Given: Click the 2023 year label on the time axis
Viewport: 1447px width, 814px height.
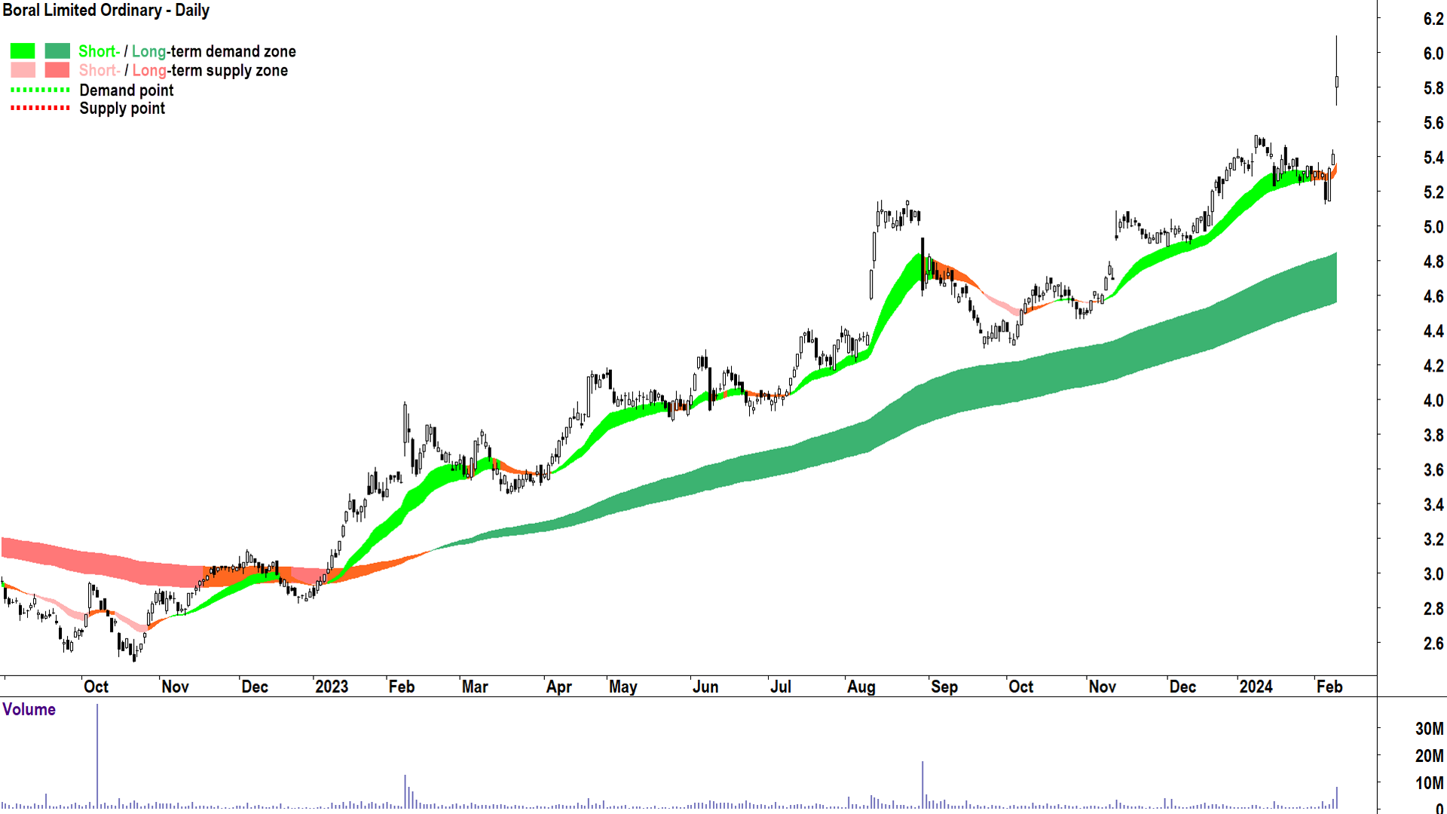Looking at the screenshot, I should [x=332, y=687].
